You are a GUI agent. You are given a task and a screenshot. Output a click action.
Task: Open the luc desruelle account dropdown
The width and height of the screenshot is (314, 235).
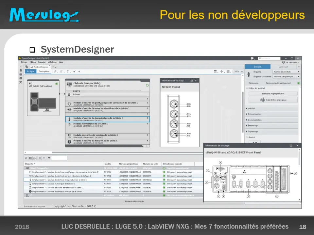pyautogui.click(x=292, y=62)
